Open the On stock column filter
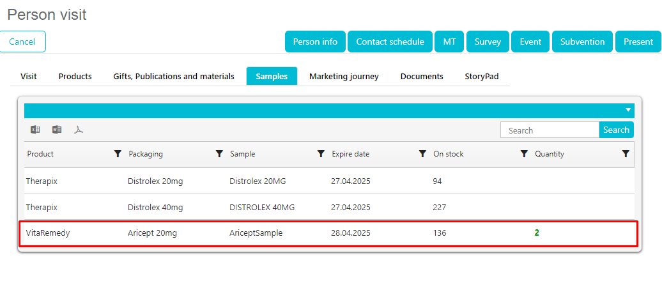The width and height of the screenshot is (662, 283). pyautogui.click(x=524, y=154)
